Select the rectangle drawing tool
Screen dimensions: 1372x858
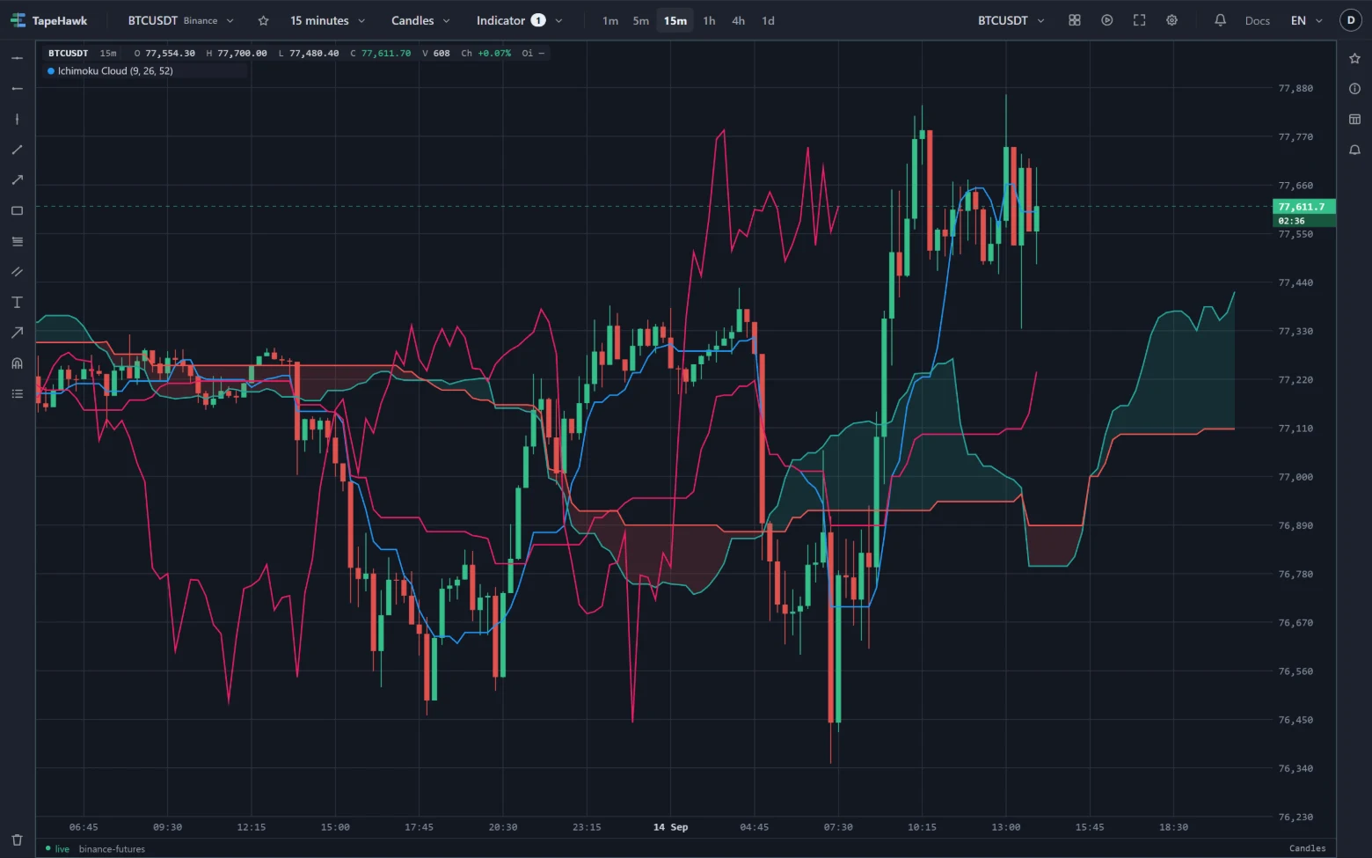coord(17,210)
